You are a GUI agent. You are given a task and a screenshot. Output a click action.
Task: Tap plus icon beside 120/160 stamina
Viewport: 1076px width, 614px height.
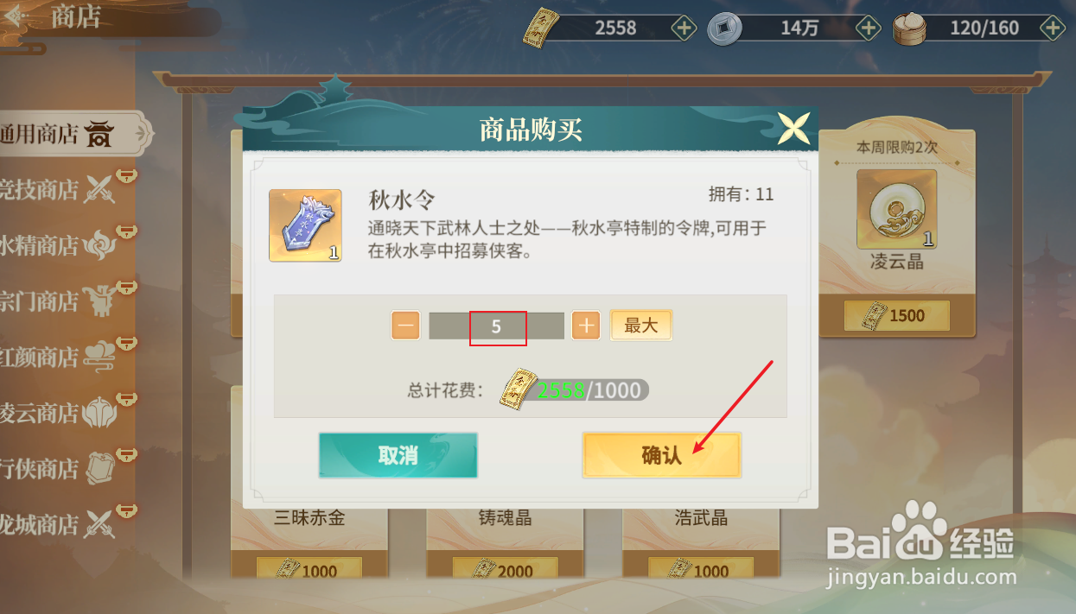click(x=1052, y=28)
